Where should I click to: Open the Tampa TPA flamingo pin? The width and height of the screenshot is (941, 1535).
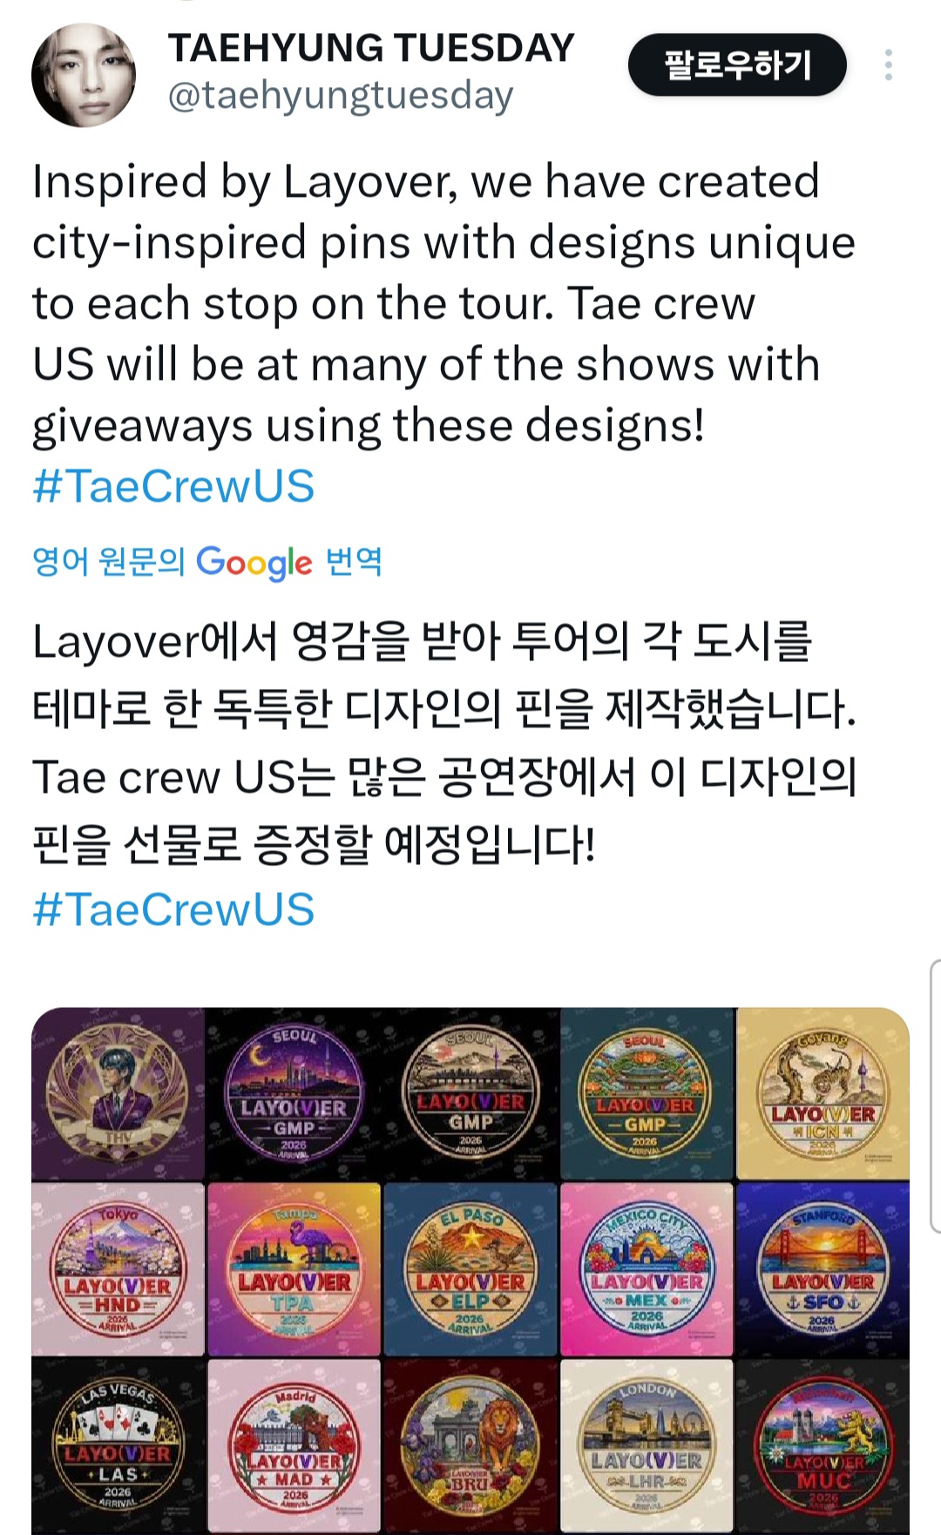pos(294,1269)
